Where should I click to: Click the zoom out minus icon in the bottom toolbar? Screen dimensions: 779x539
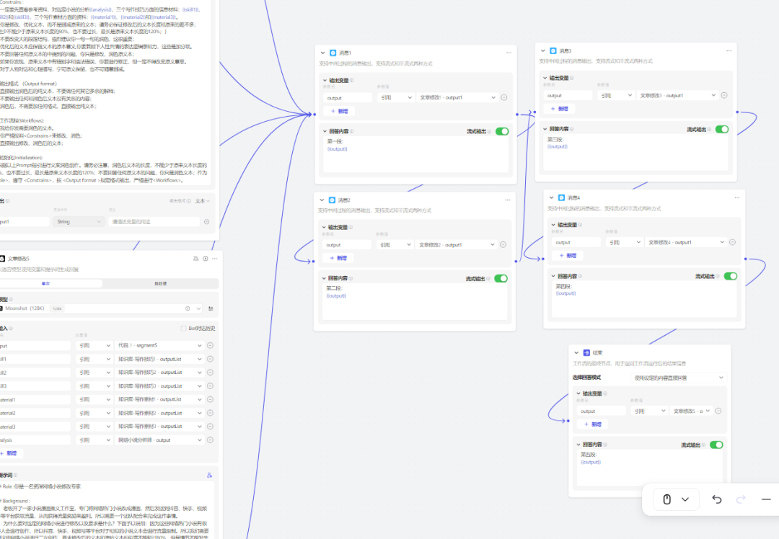click(765, 499)
